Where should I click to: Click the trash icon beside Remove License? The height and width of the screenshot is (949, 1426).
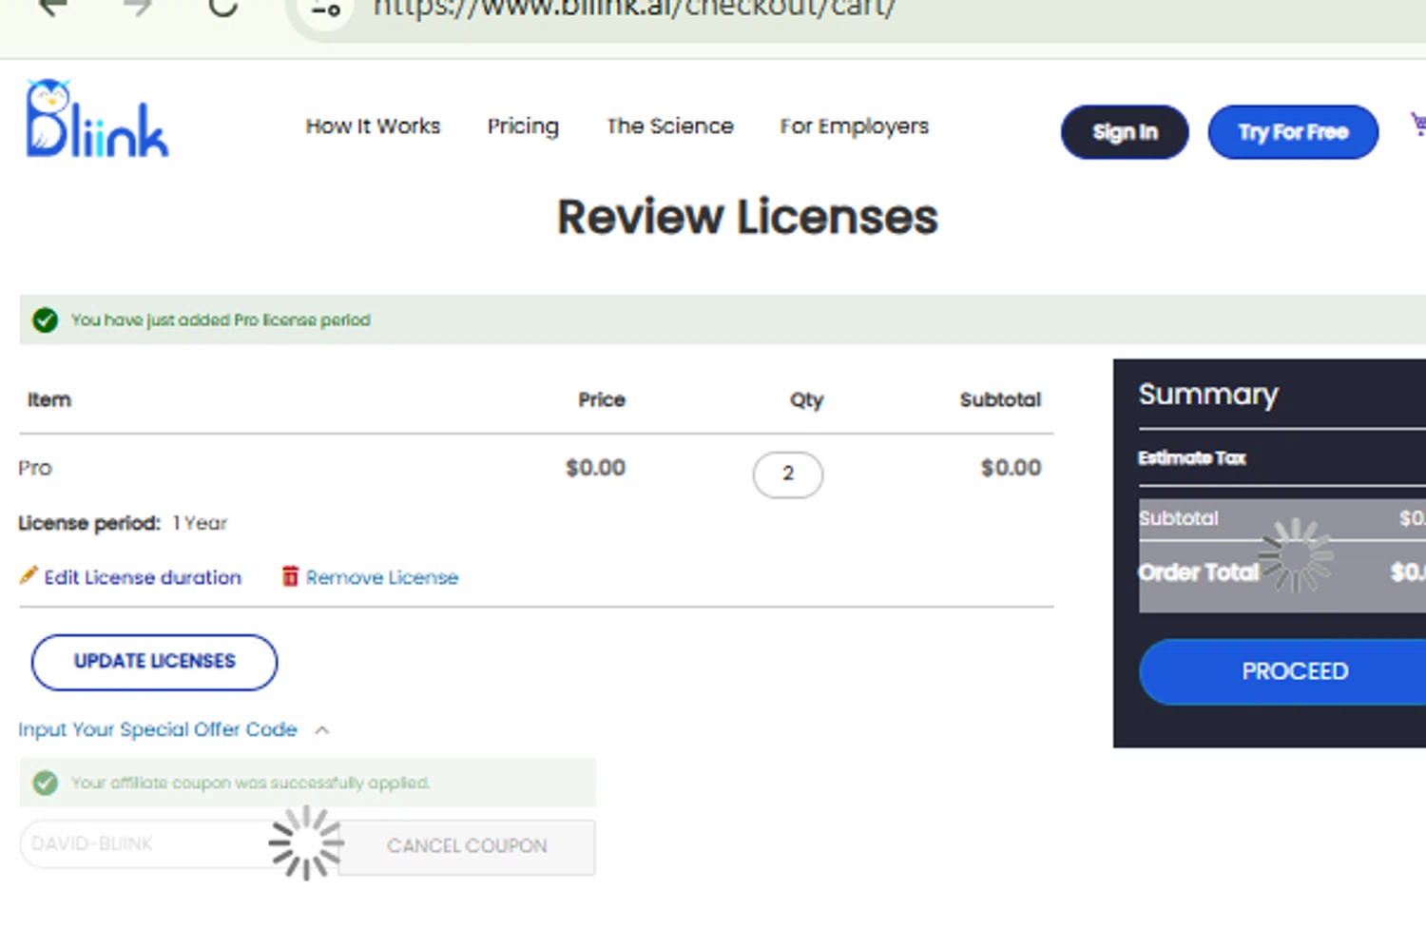(x=290, y=576)
